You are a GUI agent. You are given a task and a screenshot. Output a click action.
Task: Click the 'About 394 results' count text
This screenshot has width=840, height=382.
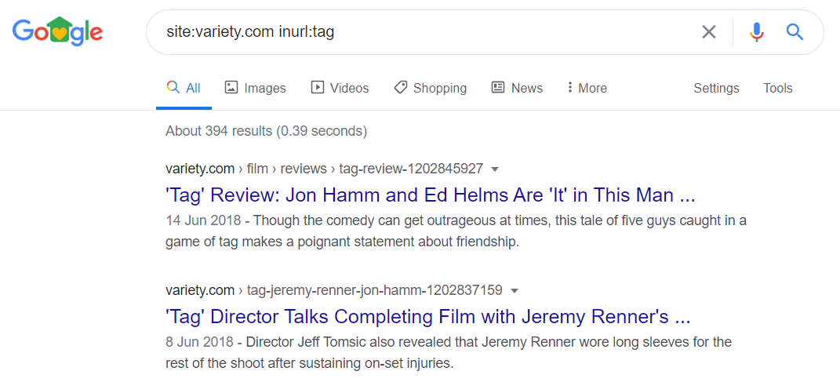pos(266,131)
